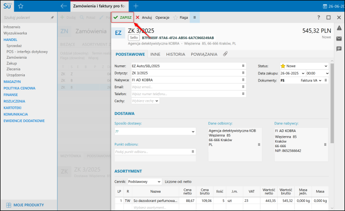Open menu icon beside Dokumenty field
Image resolution: width=345 pixels, height=211 pixels.
pos(326,80)
